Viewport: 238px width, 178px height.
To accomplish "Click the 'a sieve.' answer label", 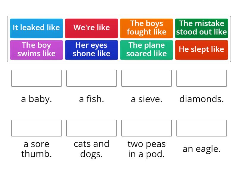I will (146, 99).
